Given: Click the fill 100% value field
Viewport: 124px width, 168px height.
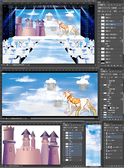Looking at the screenshot, I should [x=120, y=11].
